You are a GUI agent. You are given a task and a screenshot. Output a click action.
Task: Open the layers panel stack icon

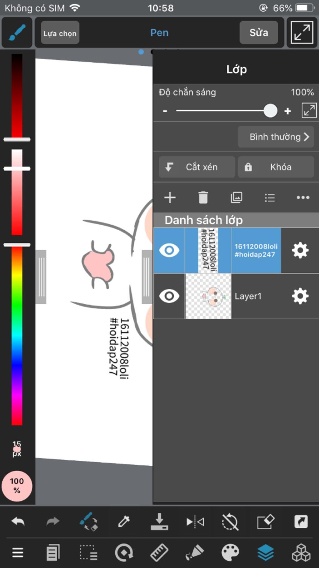(x=266, y=552)
